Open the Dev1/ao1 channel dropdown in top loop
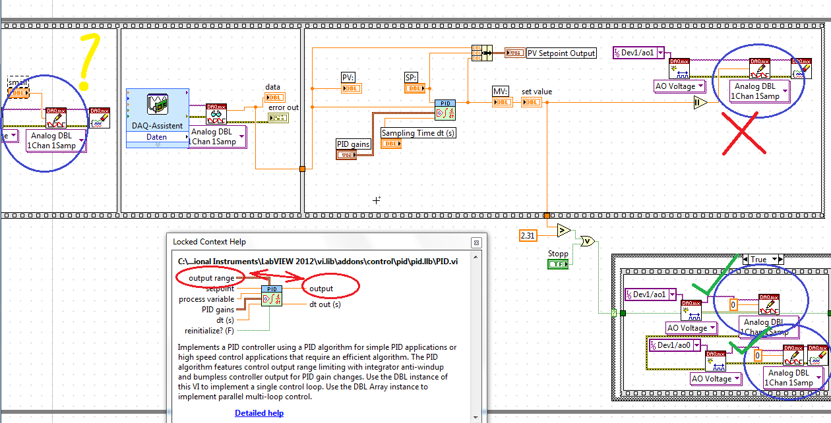This screenshot has width=831, height=423. click(660, 52)
